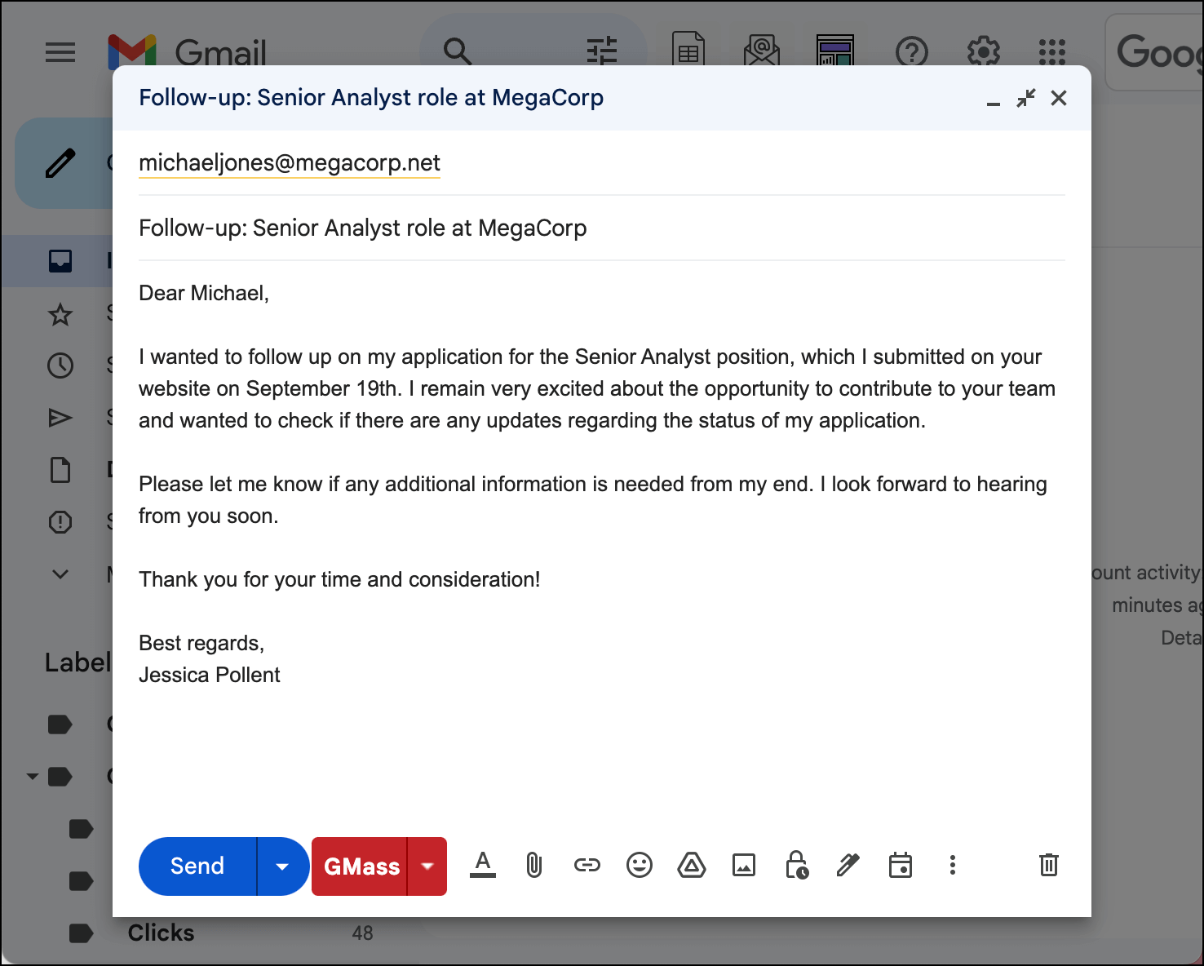1204x966 pixels.
Task: Show text formatting options
Action: tap(483, 865)
